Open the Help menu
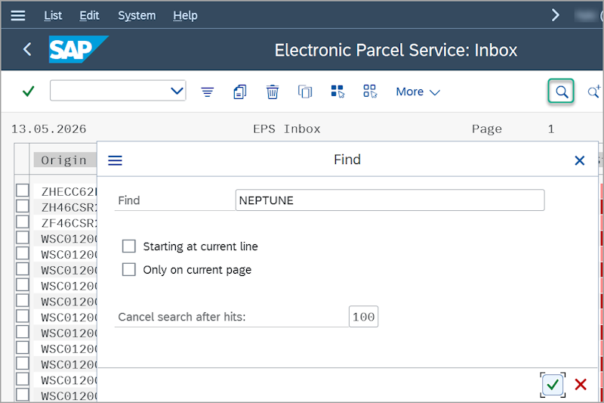The width and height of the screenshot is (604, 403). (x=185, y=15)
